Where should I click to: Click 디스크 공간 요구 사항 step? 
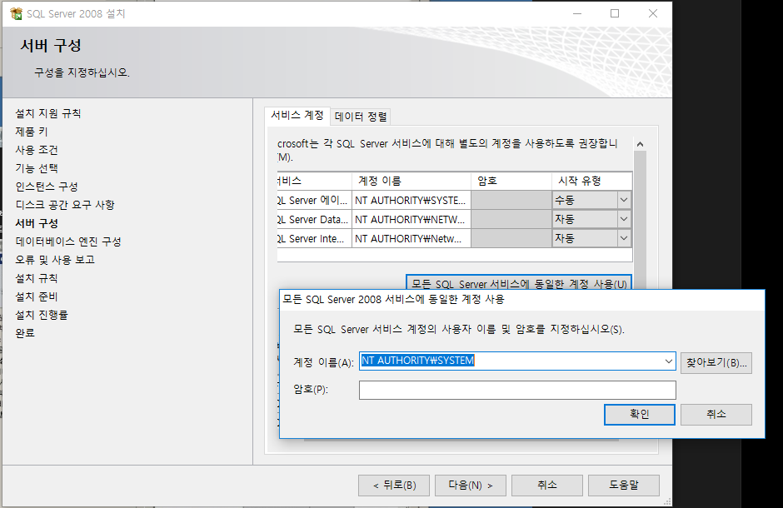(65, 205)
